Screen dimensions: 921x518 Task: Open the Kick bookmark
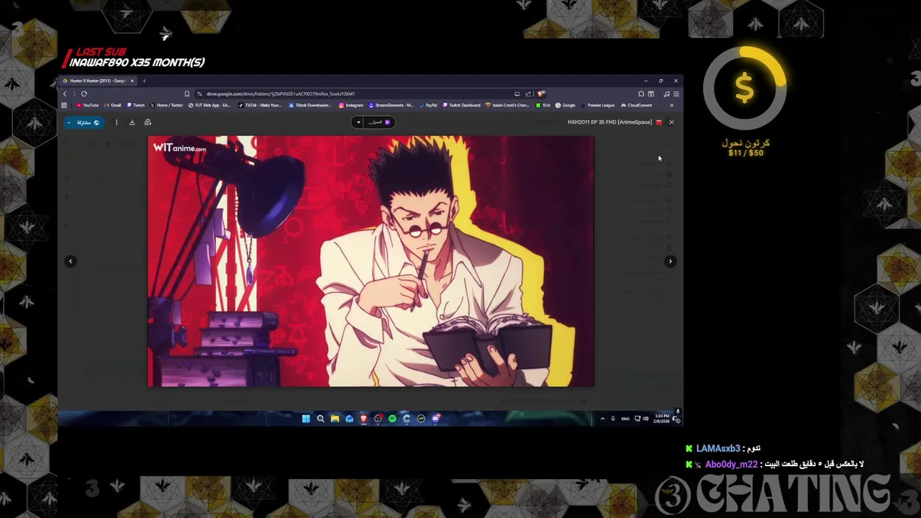coord(544,105)
